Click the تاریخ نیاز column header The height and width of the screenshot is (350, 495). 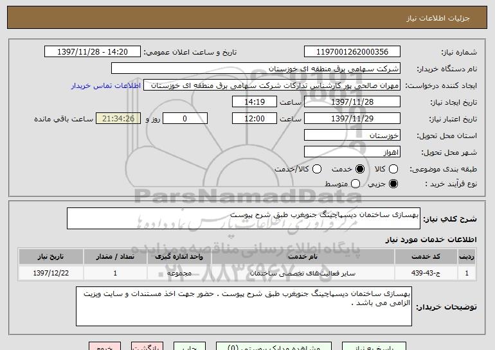pyautogui.click(x=51, y=256)
